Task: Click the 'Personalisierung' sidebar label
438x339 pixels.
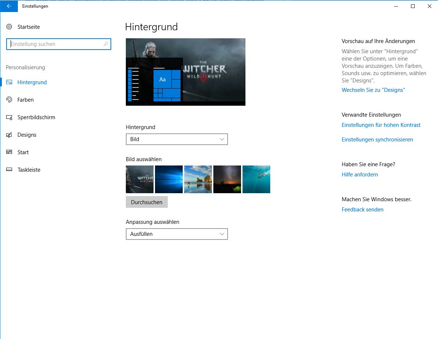Action: (x=26, y=67)
